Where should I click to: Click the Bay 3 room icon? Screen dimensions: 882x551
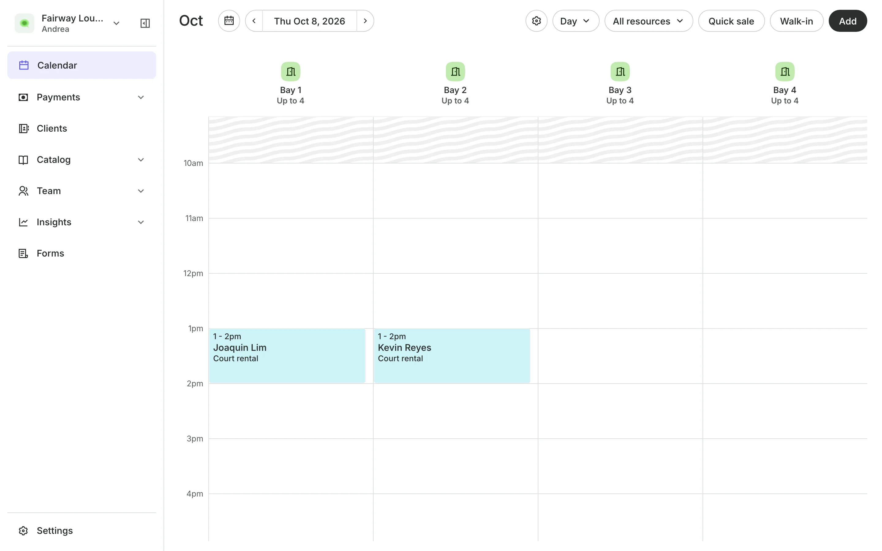[620, 71]
